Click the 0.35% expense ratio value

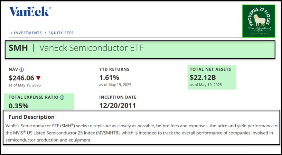18,106
